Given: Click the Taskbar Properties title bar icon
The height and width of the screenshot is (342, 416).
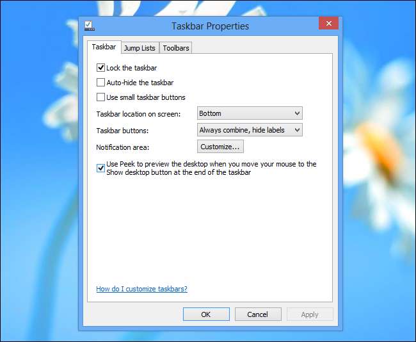Looking at the screenshot, I should coord(90,26).
